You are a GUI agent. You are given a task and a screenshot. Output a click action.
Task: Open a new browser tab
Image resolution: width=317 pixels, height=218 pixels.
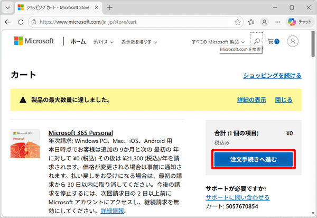[x=110, y=7]
